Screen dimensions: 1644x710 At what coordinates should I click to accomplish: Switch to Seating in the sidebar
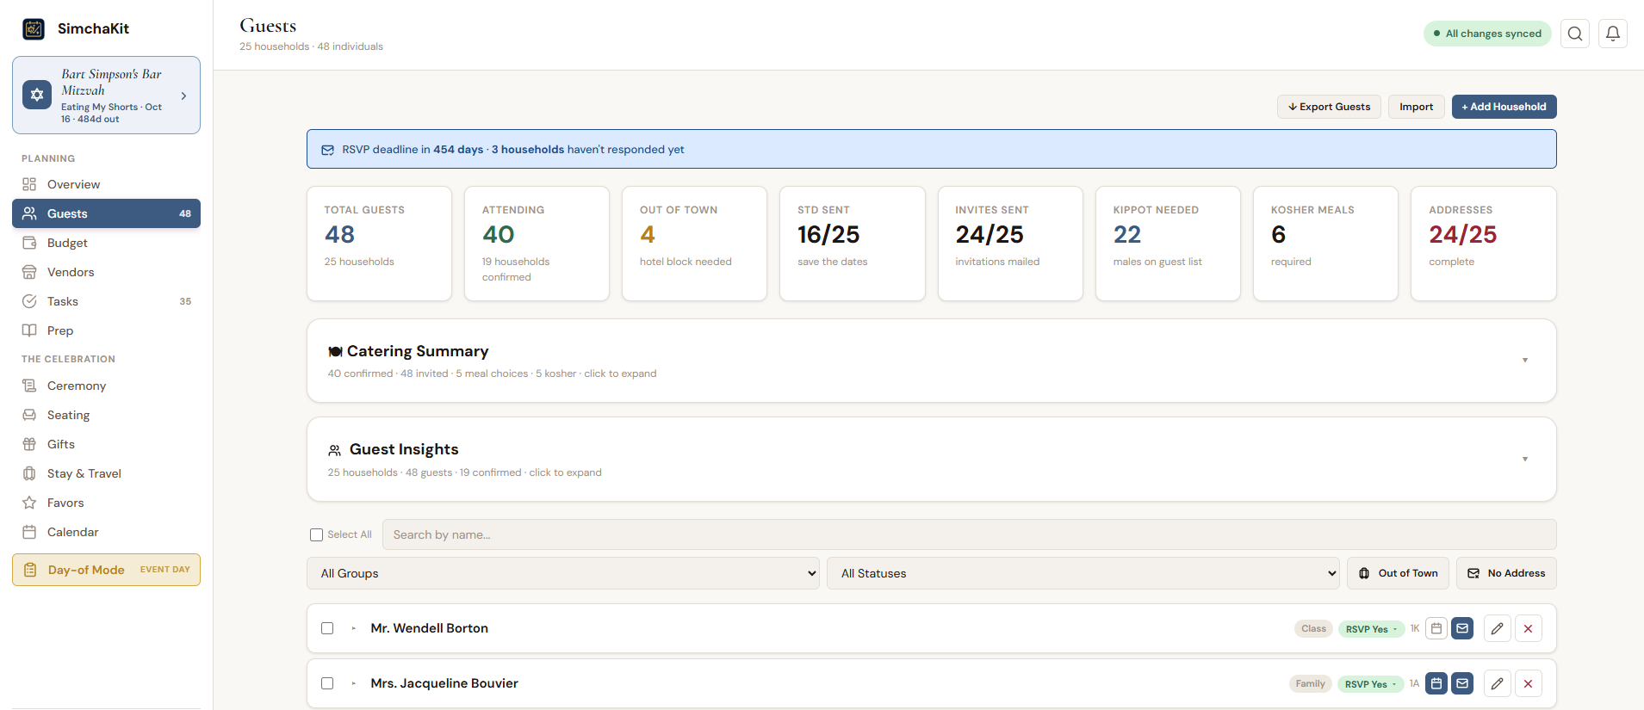[106, 415]
